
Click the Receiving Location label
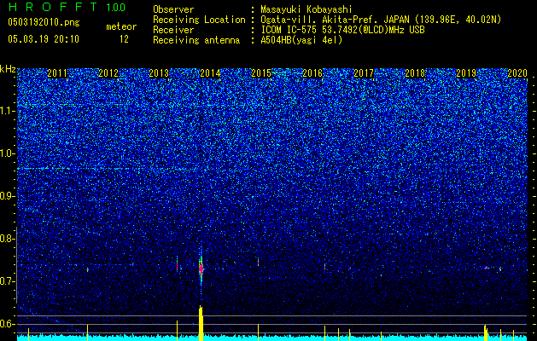pos(199,20)
